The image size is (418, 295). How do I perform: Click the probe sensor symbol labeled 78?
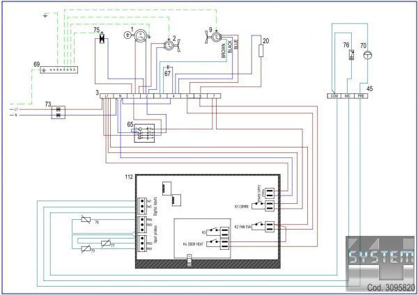click(86, 220)
